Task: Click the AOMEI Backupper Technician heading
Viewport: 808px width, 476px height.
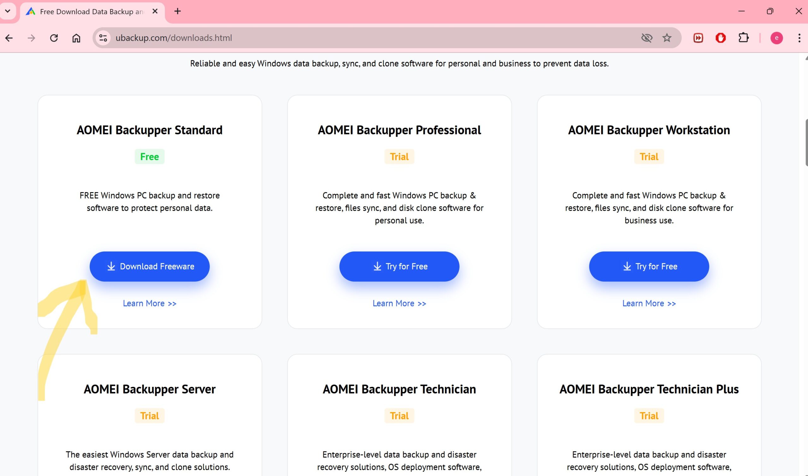Action: point(399,389)
